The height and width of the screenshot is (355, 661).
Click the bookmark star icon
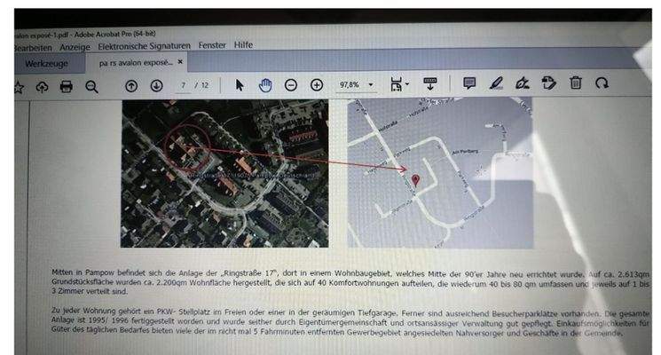coord(19,88)
